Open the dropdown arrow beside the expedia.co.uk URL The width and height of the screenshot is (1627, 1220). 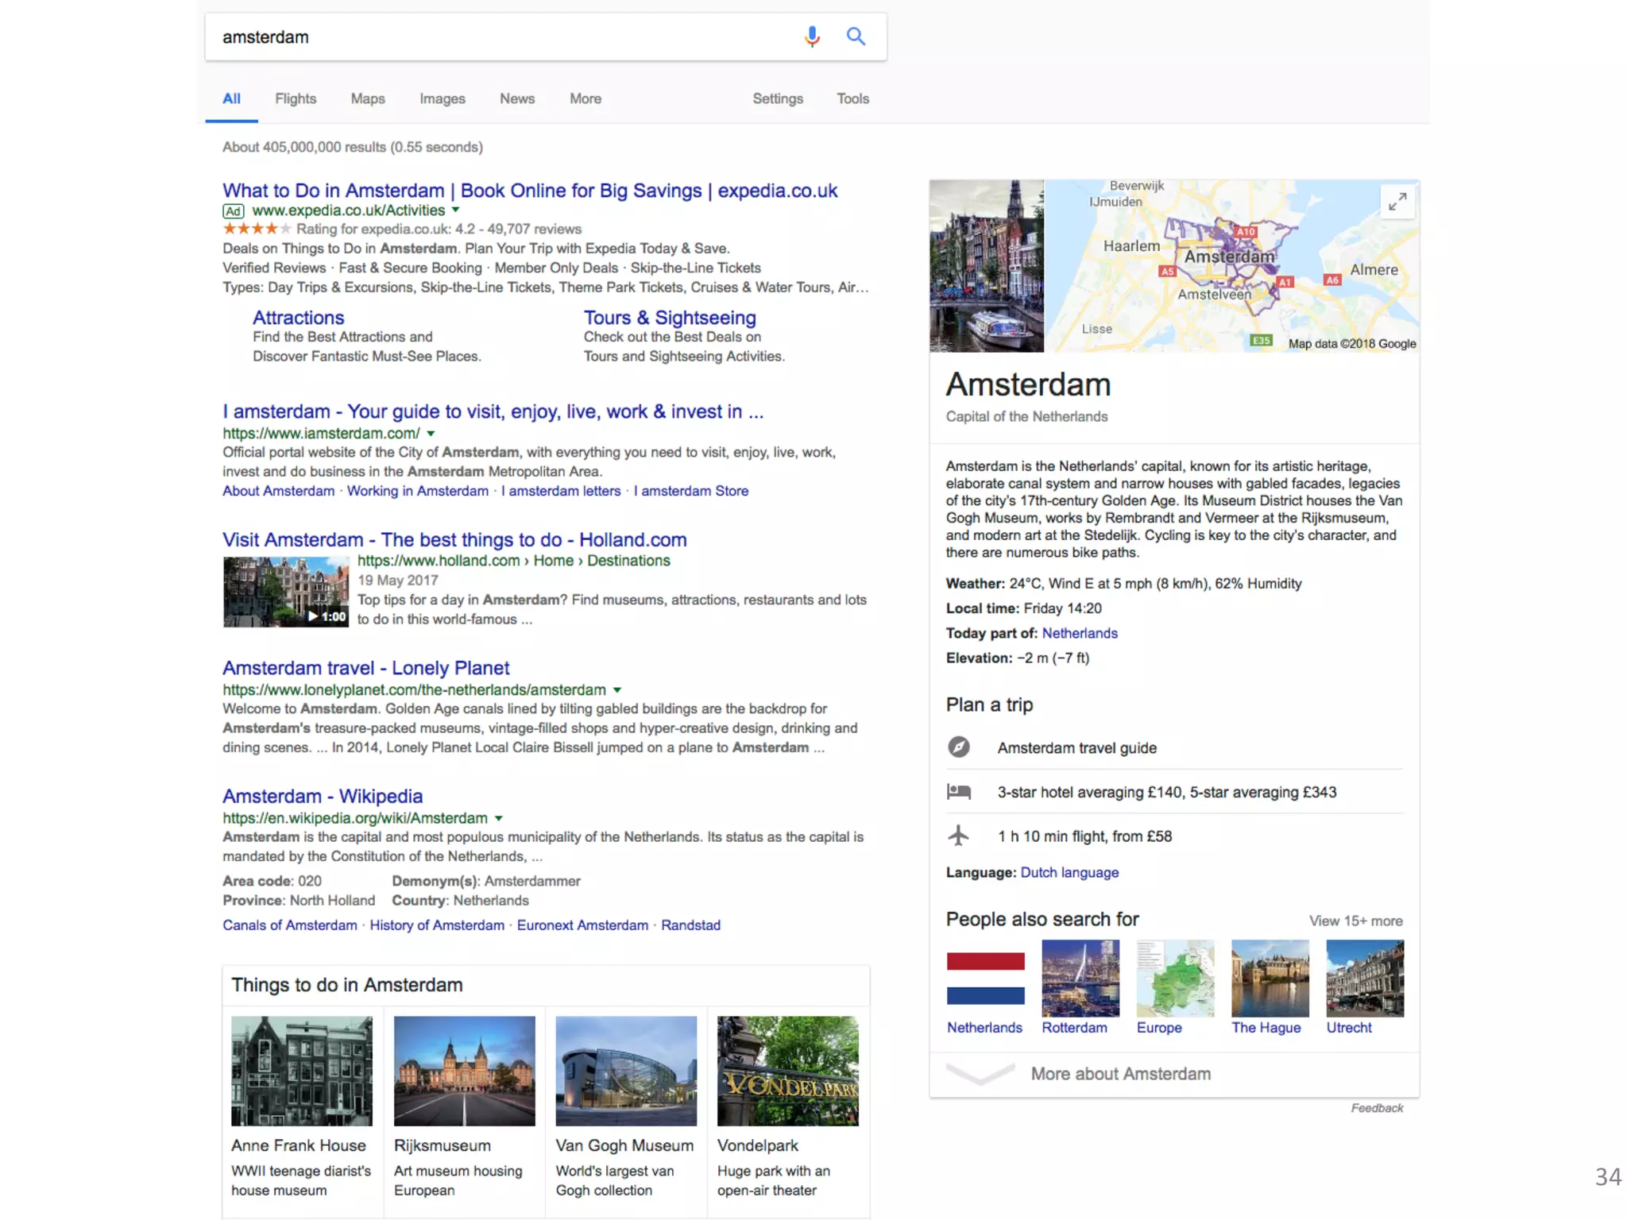(456, 210)
